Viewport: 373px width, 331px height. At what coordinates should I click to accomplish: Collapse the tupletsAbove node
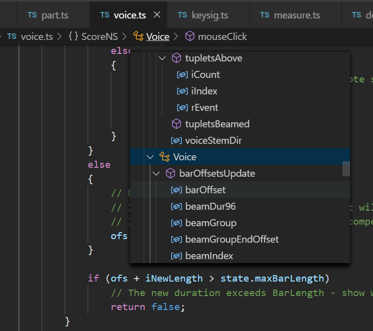pyautogui.click(x=162, y=58)
